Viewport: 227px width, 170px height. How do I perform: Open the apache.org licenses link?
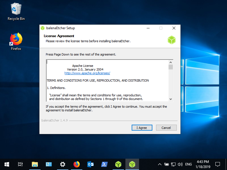(x=87, y=73)
